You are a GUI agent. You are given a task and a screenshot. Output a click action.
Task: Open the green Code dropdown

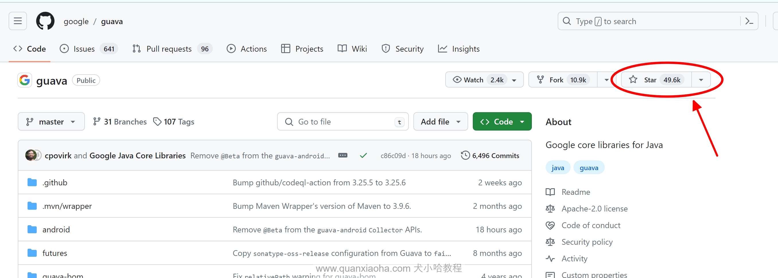point(502,121)
